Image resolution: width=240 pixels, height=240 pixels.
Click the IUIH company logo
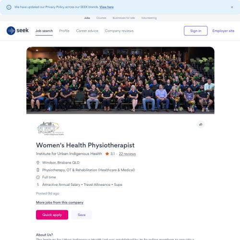pos(50,129)
